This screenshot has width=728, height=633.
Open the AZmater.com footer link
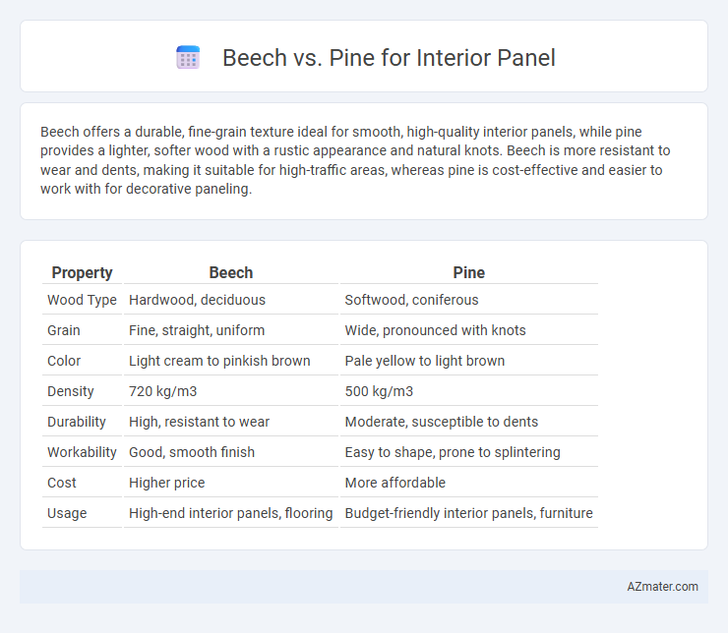tap(662, 587)
